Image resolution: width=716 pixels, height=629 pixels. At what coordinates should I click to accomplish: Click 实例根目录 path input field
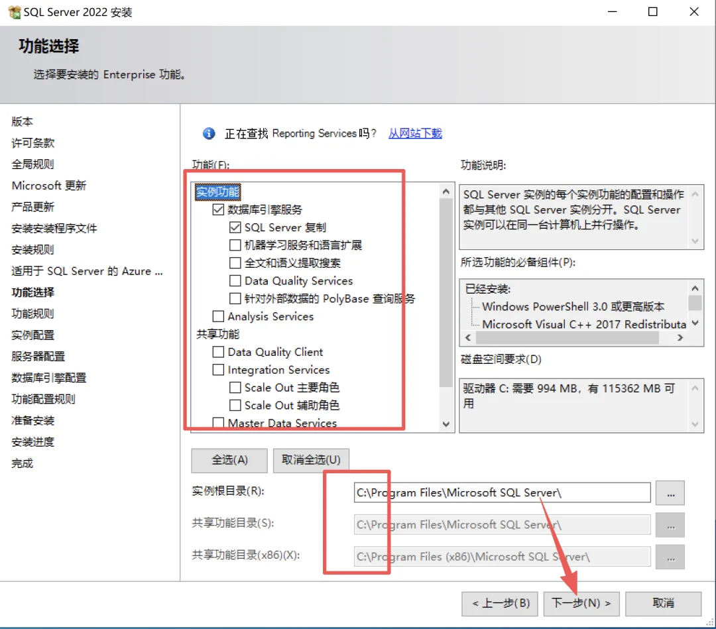(502, 493)
